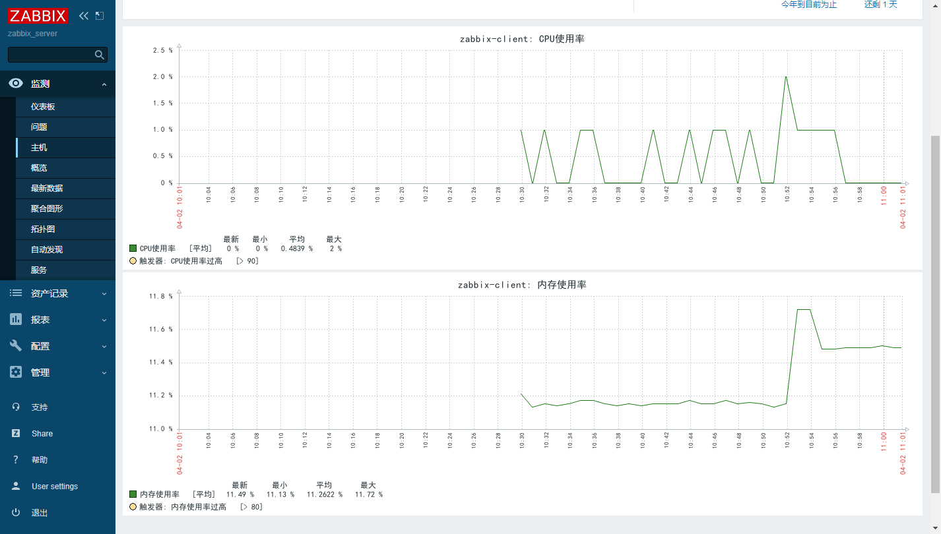Screen dimensions: 941x534
Task: Open 聚合图形 menu item
Action: (65, 209)
